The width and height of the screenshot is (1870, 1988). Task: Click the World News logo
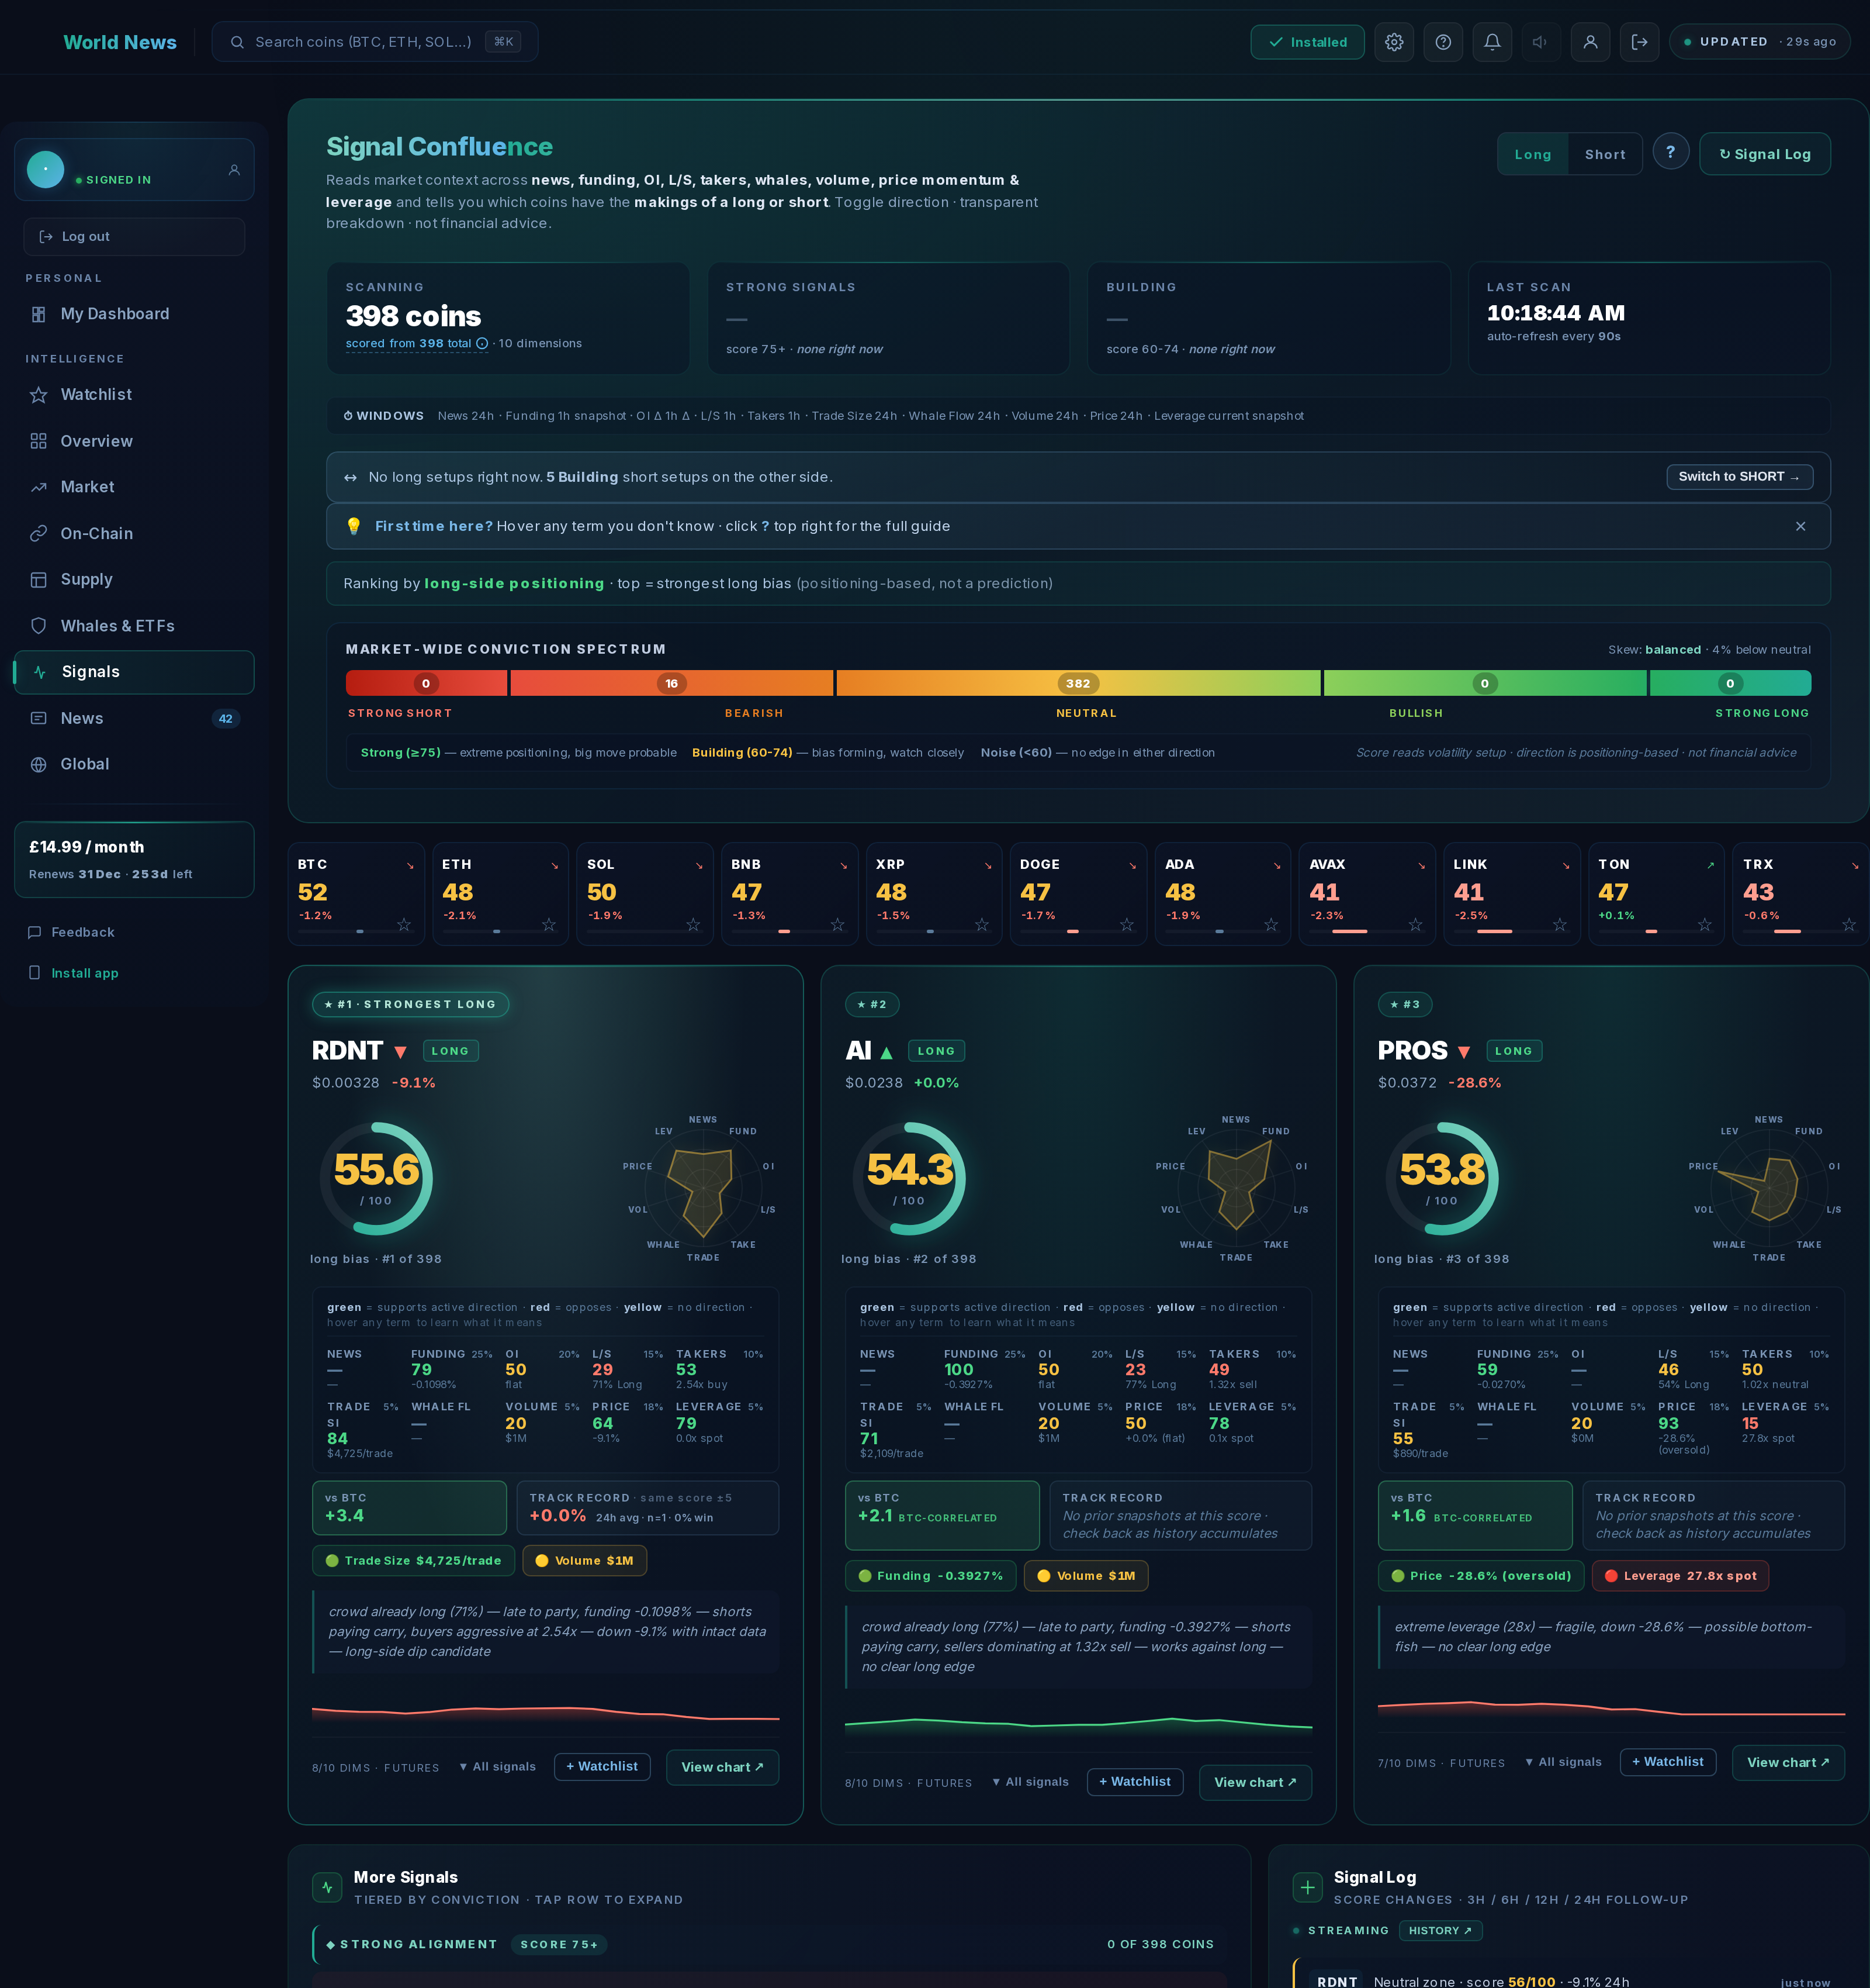point(120,42)
